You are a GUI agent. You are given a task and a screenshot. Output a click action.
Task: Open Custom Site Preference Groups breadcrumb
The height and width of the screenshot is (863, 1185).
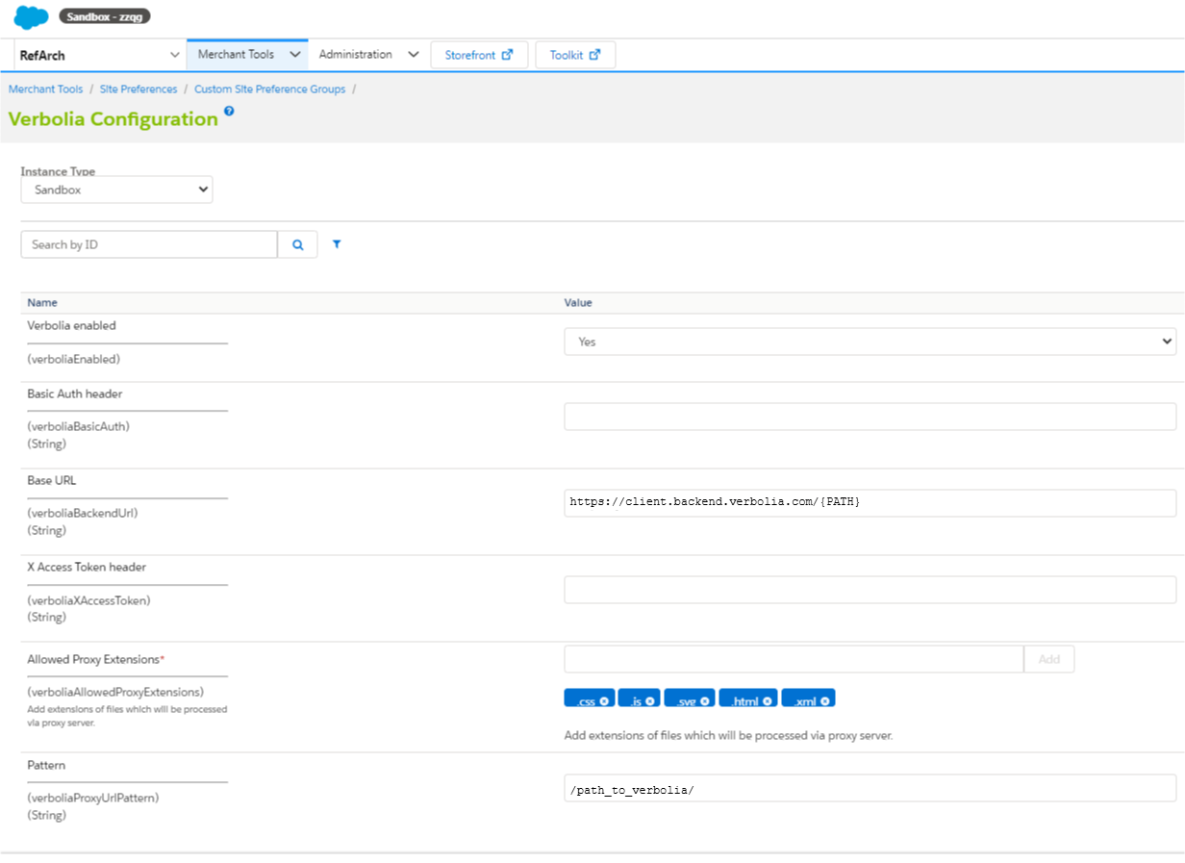pos(269,89)
